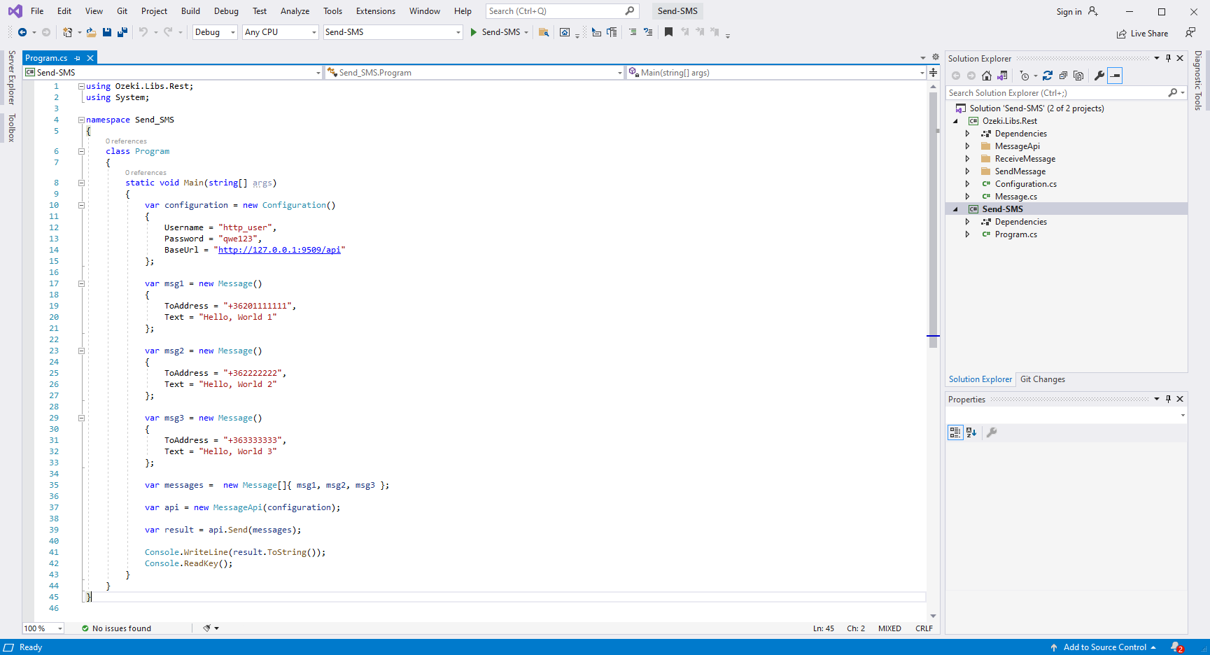
Task: Click the Navigate Backward arrow in toolbar
Action: (x=22, y=32)
